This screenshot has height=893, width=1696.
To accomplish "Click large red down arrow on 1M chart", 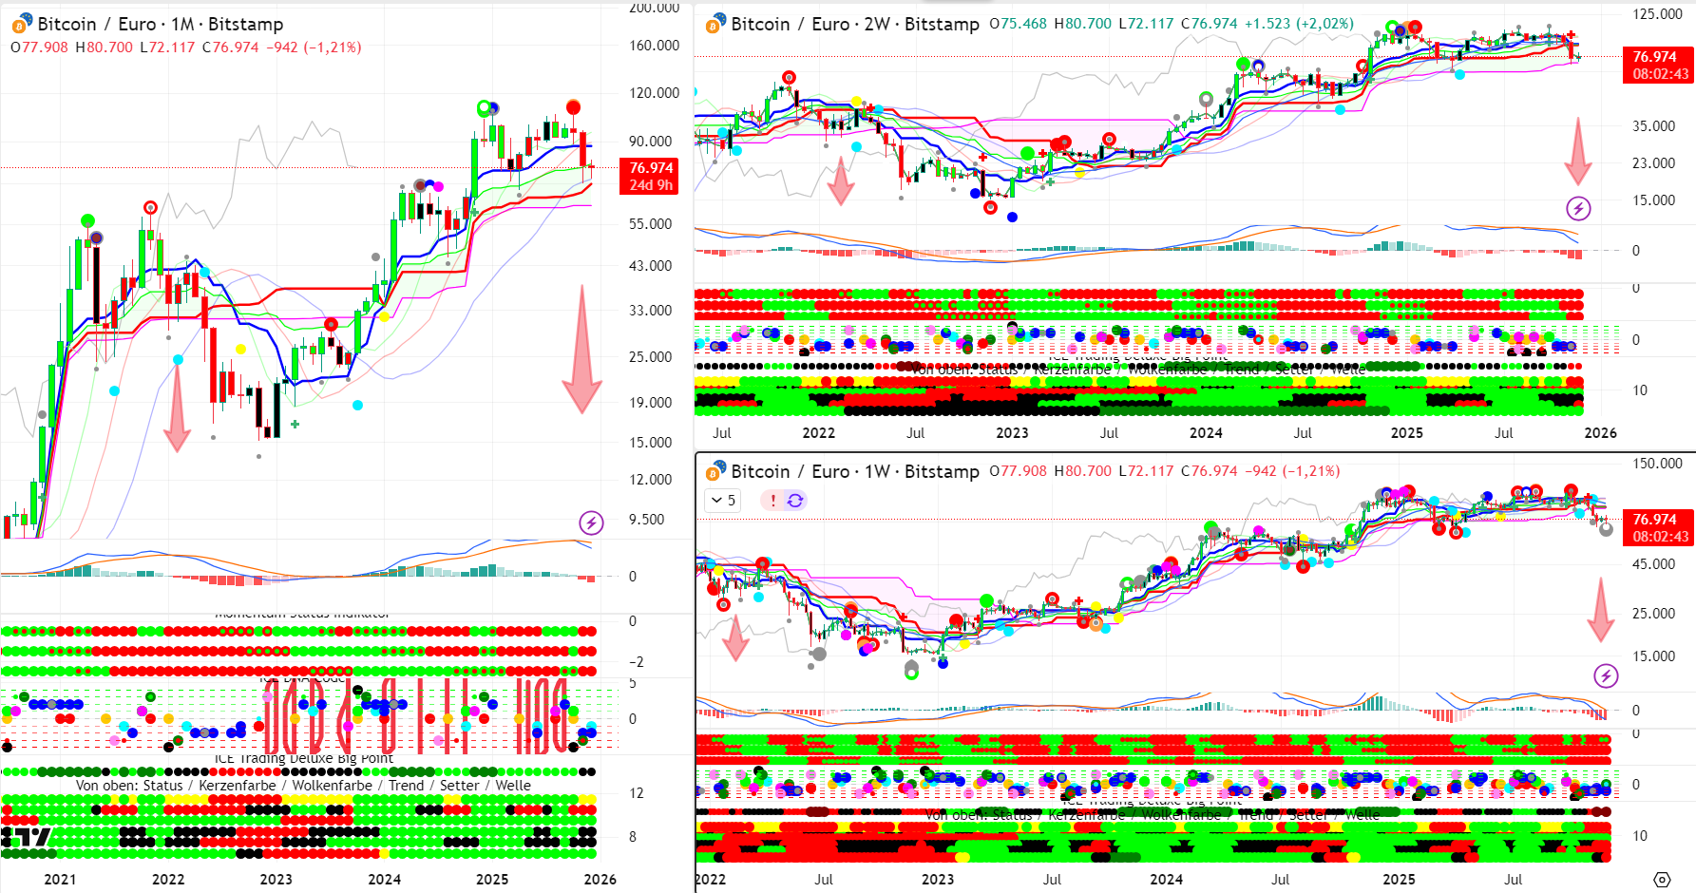I will [x=581, y=351].
